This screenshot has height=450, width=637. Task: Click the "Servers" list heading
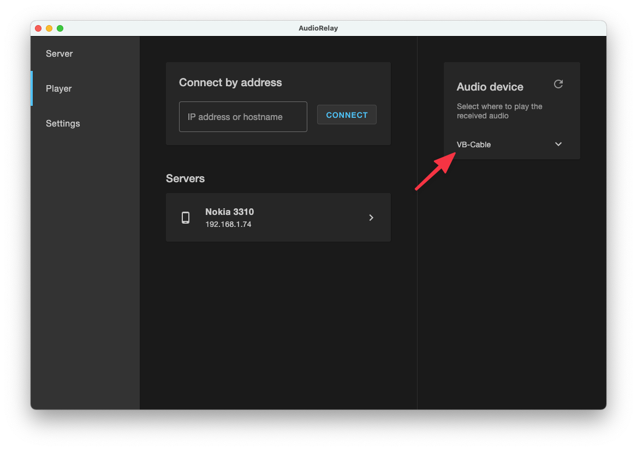(x=185, y=178)
